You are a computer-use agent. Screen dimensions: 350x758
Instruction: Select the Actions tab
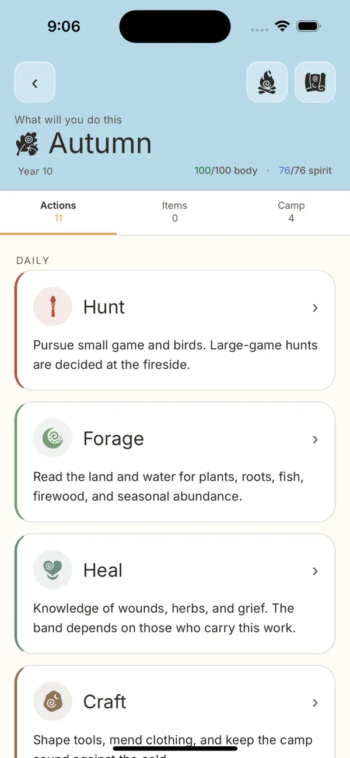point(58,212)
